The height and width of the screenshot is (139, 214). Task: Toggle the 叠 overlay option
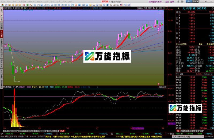tap(154, 8)
